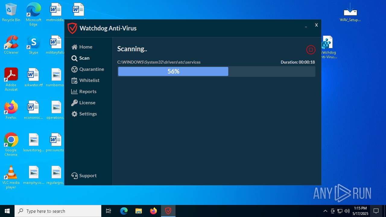Open the notification center

tap(376, 211)
